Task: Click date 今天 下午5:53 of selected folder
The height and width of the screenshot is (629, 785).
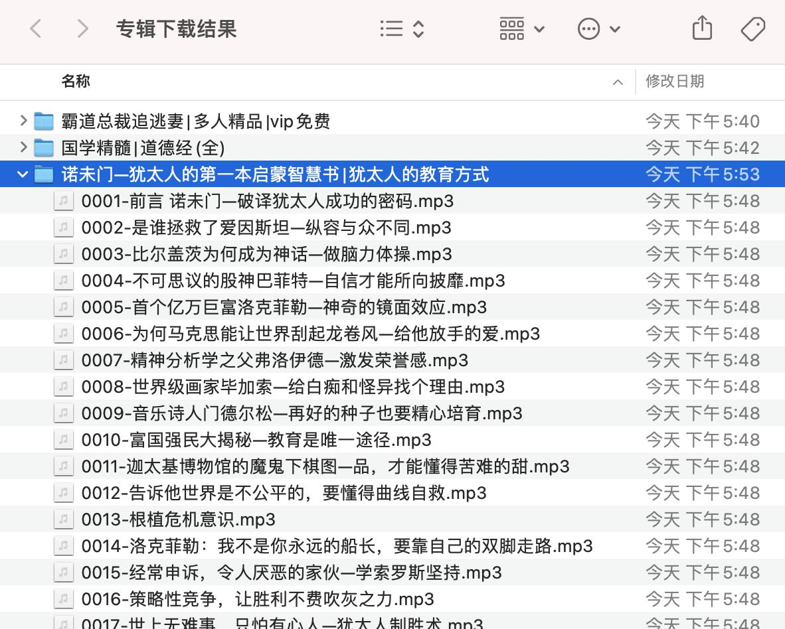Action: (x=703, y=174)
